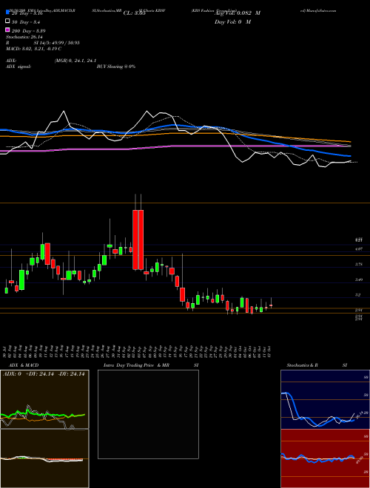Click the 'ADX:' label with MGR values
370x488 pixels.
pos(51,61)
